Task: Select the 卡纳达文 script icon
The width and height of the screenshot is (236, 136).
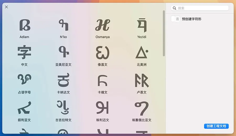Action: (x=63, y=80)
